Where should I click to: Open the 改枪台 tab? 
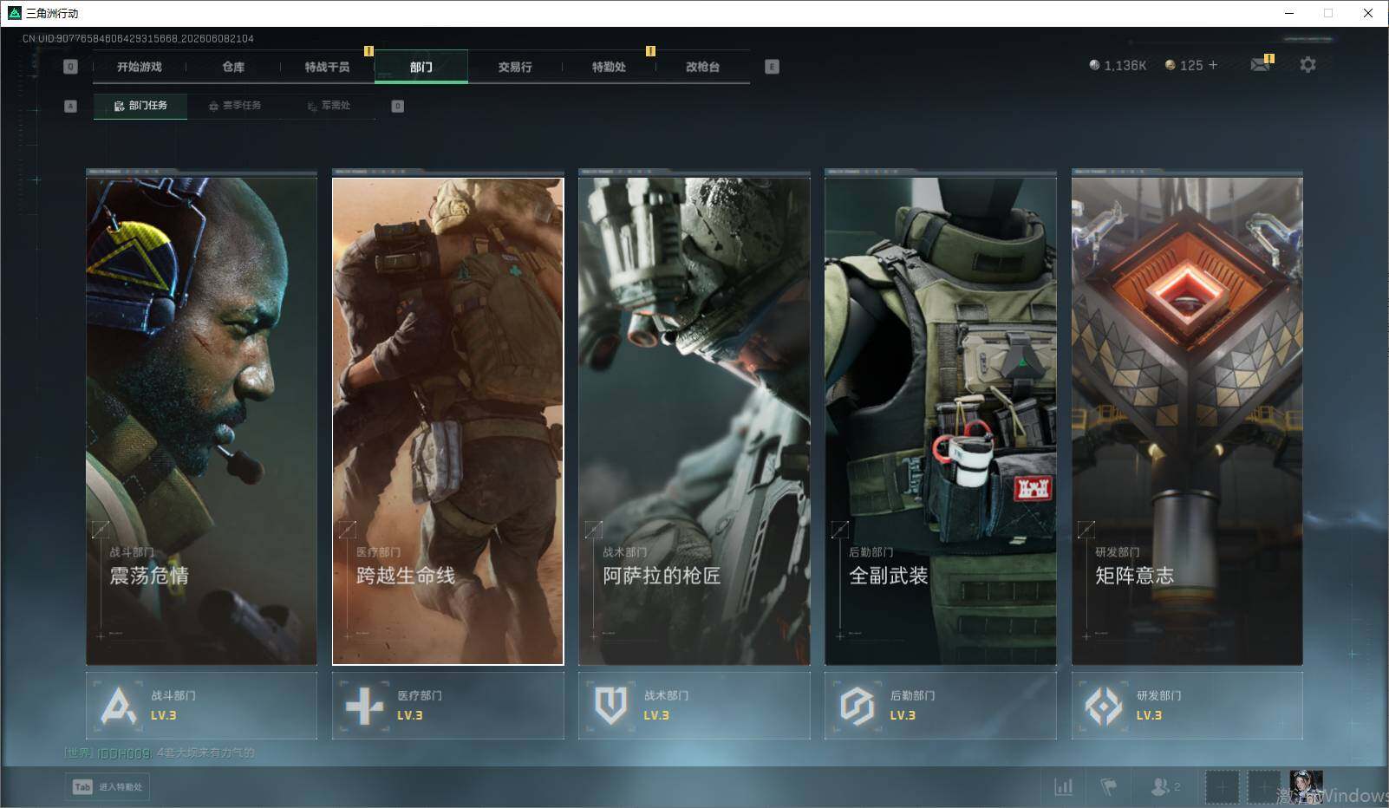(x=702, y=67)
